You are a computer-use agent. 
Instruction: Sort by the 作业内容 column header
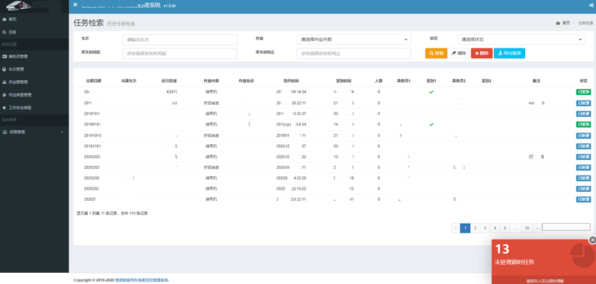[x=212, y=81]
